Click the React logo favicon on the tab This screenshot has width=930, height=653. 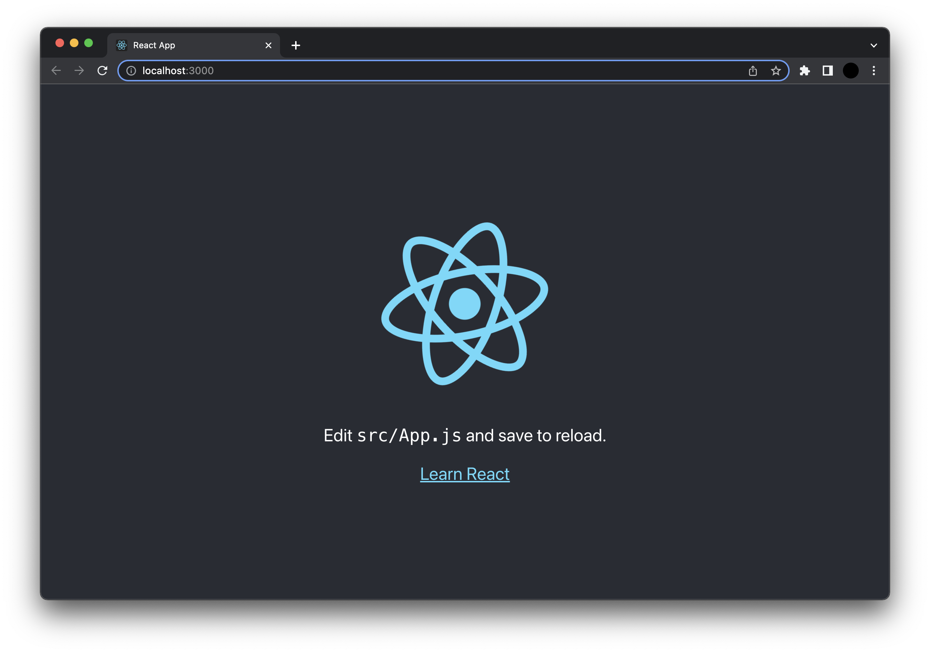coord(122,45)
